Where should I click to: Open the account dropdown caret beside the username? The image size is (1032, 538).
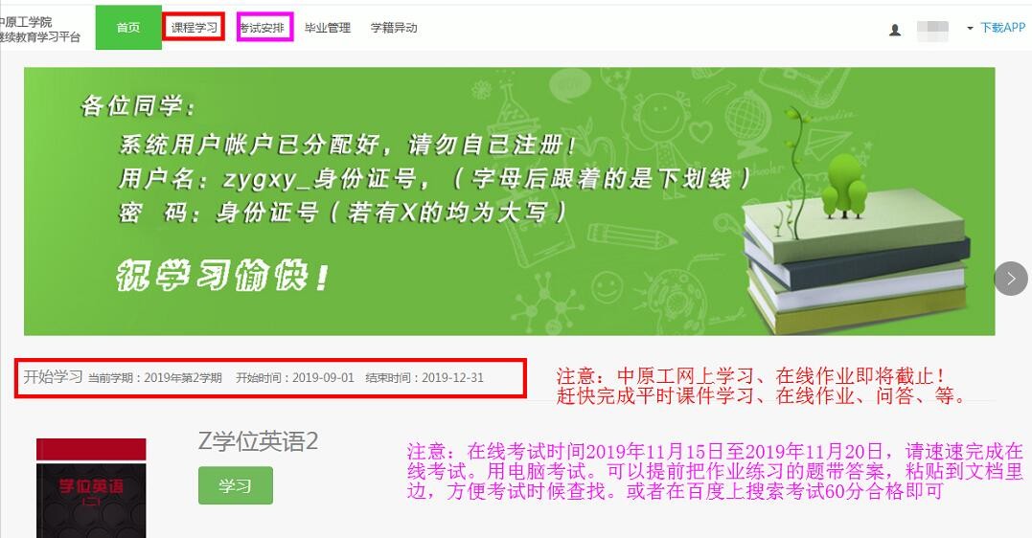pos(970,29)
